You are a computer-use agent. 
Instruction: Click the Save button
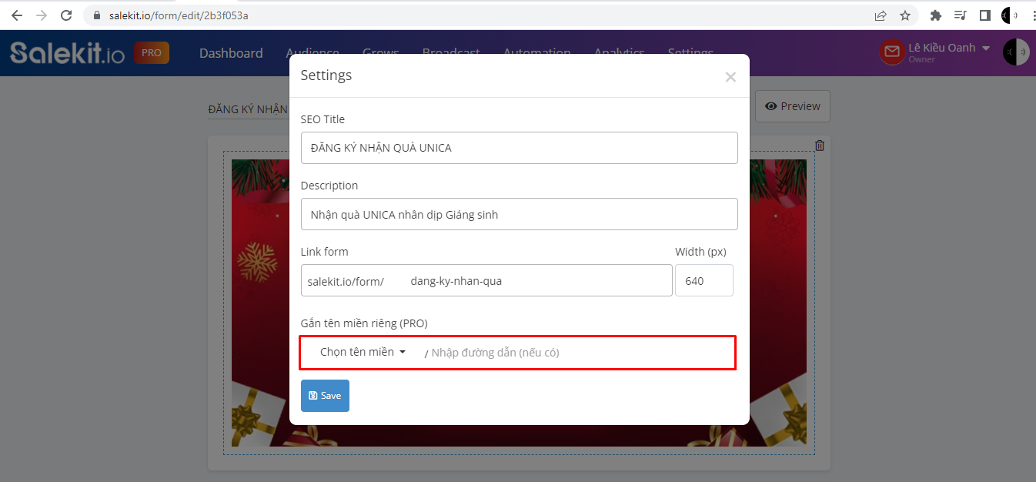click(325, 396)
